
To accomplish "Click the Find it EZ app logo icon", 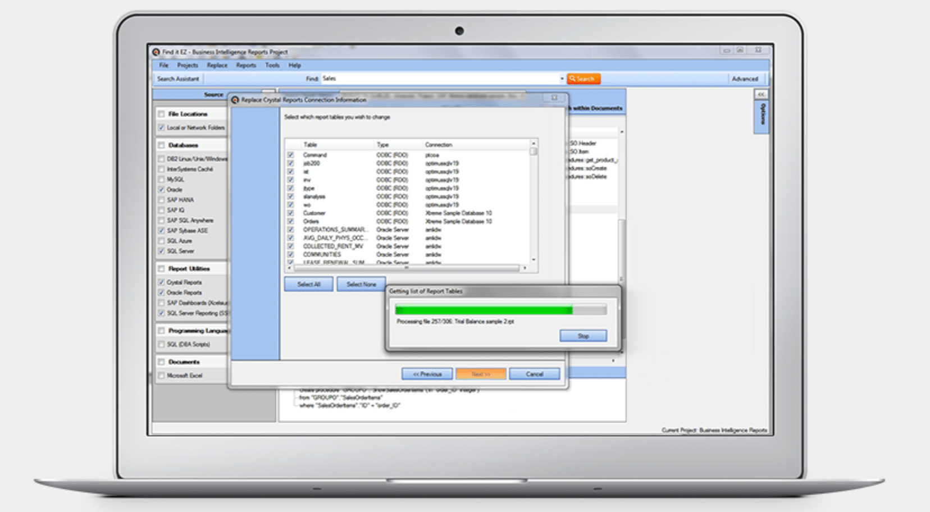I will click(x=156, y=52).
